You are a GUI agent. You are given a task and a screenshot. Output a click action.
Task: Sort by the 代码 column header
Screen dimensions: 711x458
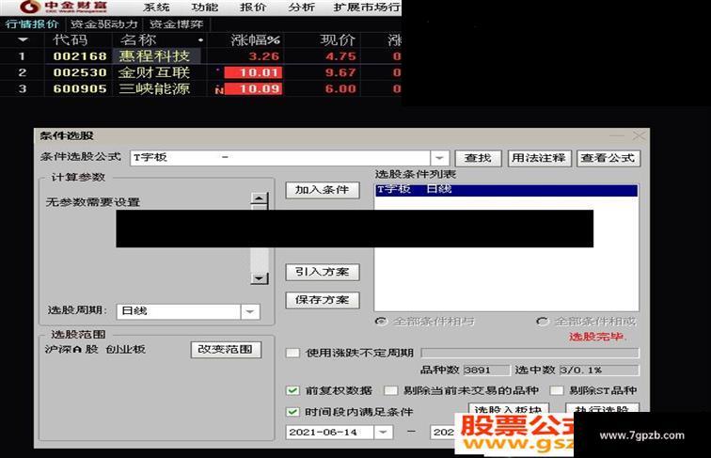(71, 39)
